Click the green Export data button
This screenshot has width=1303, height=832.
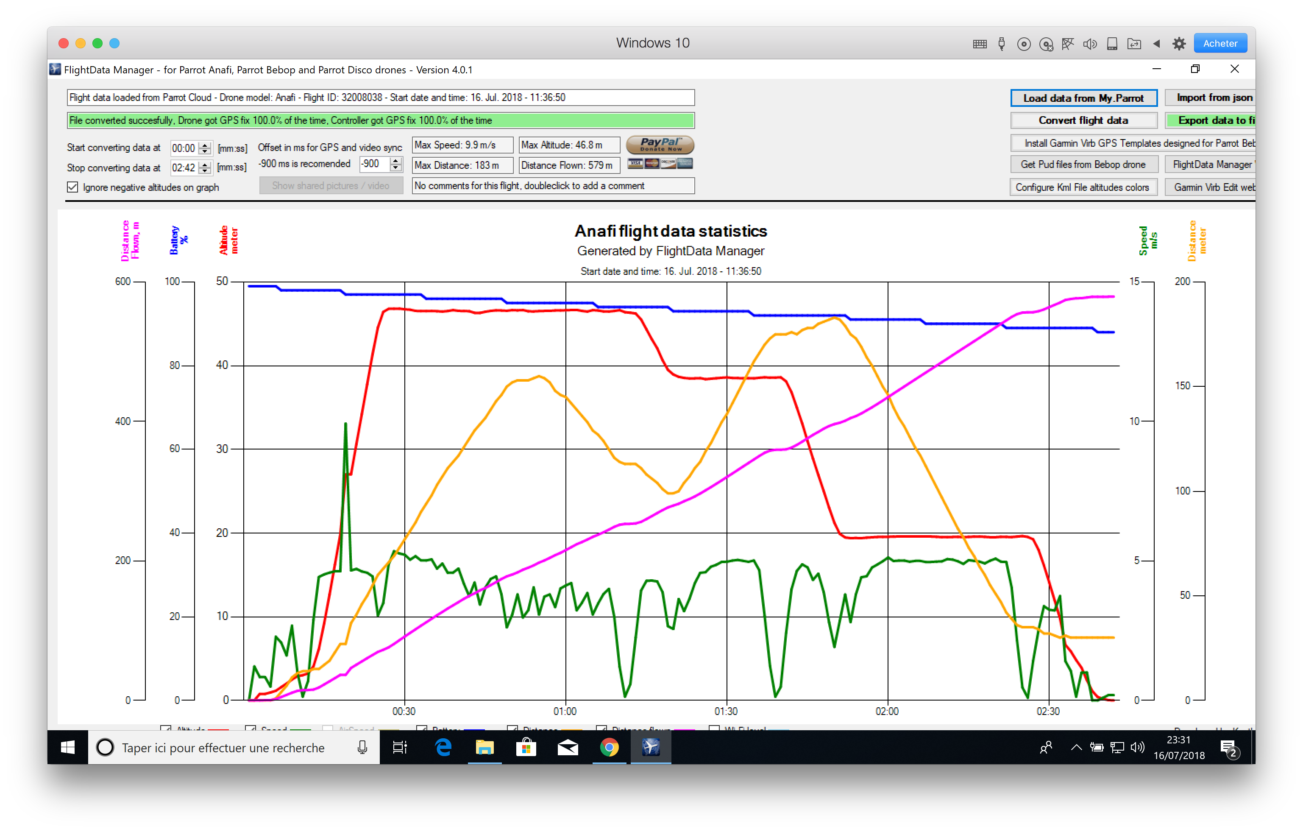click(1211, 121)
